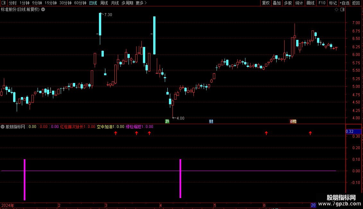Switch to 月线 monthly chart
Screen dimensions: 363x209
(x=115, y=3)
